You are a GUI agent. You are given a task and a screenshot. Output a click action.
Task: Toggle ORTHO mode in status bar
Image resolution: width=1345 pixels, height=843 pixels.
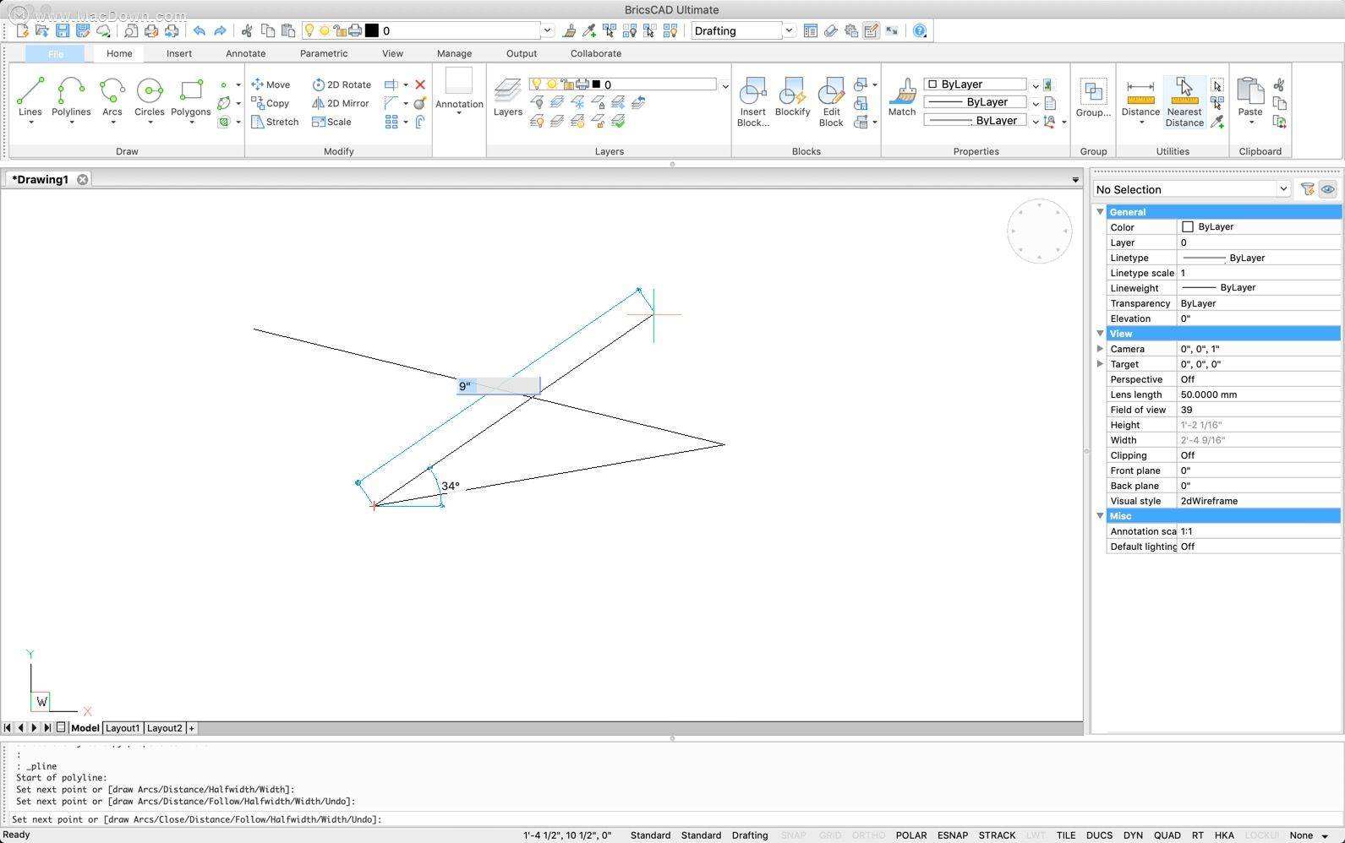[x=867, y=835]
